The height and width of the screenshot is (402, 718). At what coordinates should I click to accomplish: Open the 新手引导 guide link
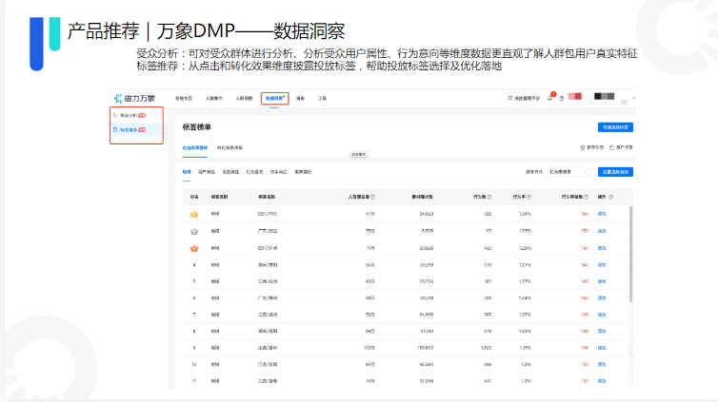tap(592, 147)
